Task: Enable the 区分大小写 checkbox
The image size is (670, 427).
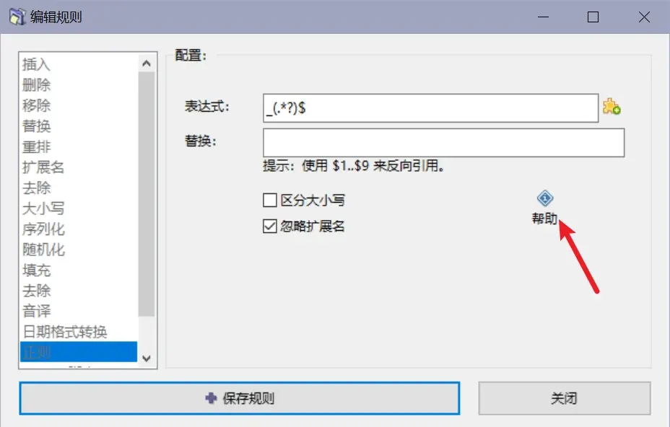Action: coord(269,200)
